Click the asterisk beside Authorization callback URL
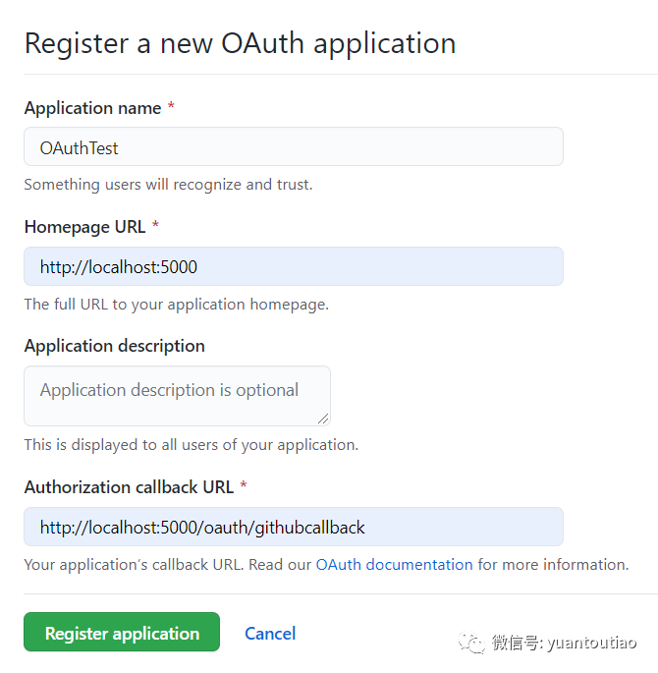Image resolution: width=658 pixels, height=673 pixels. [244, 485]
